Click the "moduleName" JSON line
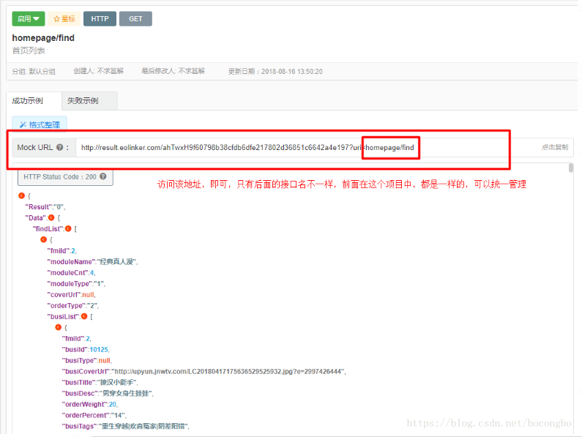The width and height of the screenshot is (582, 437). pyautogui.click(x=93, y=262)
